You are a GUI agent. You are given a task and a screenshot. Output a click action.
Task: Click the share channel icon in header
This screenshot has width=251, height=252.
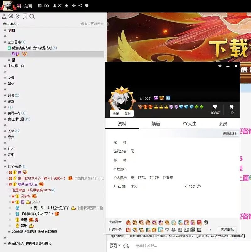[x=81, y=5]
